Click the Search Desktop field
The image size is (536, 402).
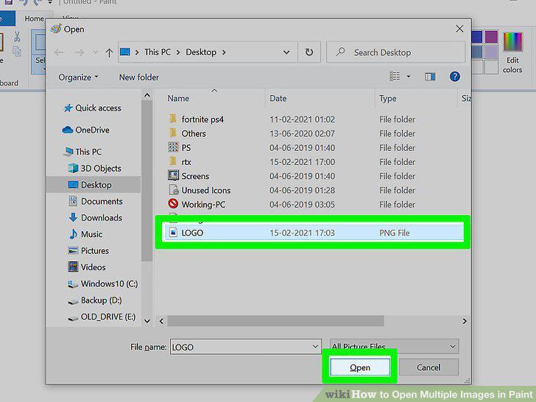[395, 52]
